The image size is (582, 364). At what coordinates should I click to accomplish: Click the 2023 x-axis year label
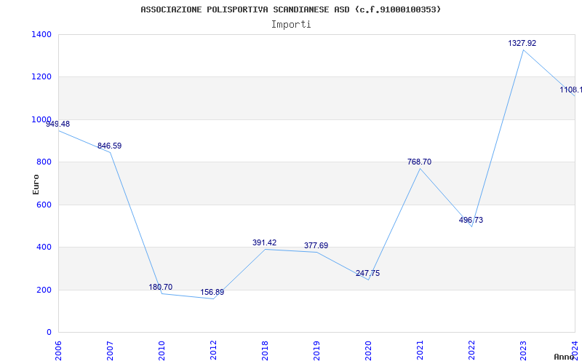[x=523, y=350]
